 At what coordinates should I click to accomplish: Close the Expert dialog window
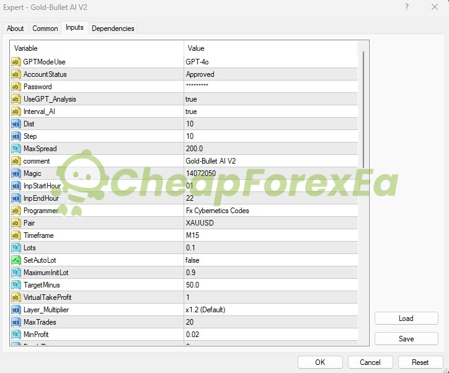tap(435, 7)
